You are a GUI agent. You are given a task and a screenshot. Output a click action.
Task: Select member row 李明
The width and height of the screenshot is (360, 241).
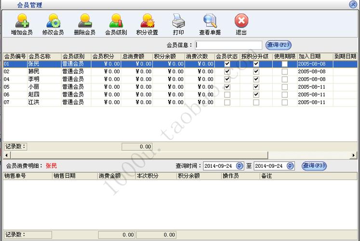[x=180, y=79]
